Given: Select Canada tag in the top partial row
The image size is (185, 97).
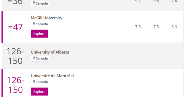Looking at the screenshot, I should pos(40,3).
